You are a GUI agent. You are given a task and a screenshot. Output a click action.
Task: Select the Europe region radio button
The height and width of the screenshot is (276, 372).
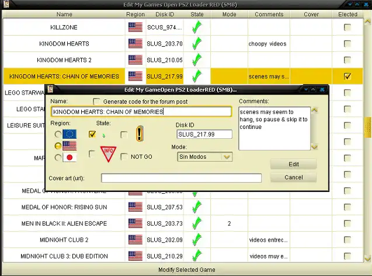point(58,134)
